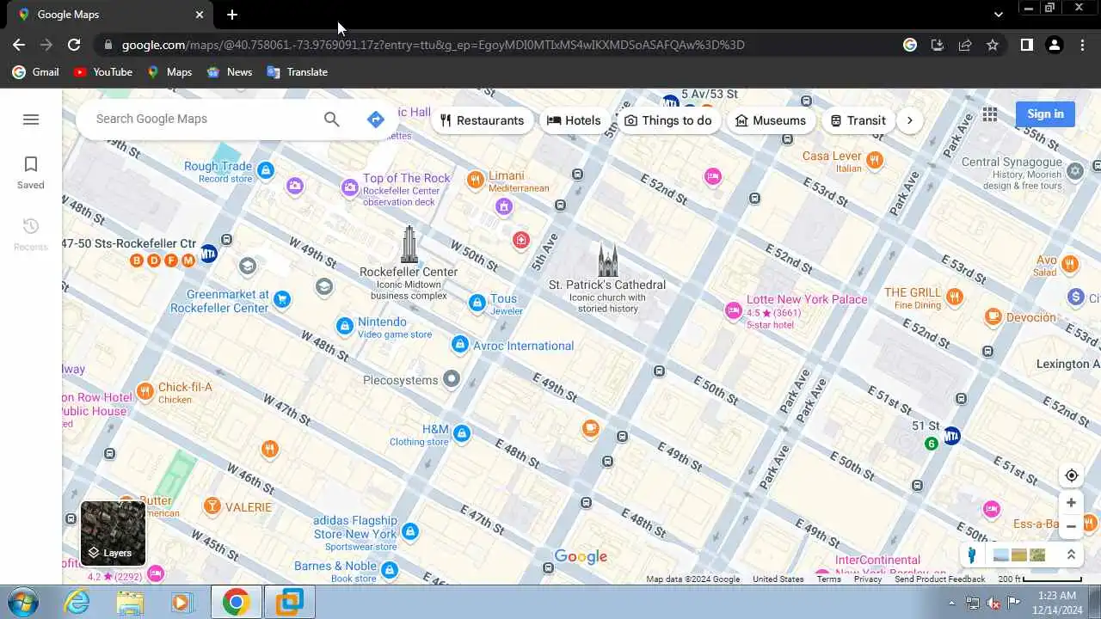Click 47-50 Sts-Rockefeller Ctr MTA icon
Screen dimensions: 1101x619
pos(208,254)
